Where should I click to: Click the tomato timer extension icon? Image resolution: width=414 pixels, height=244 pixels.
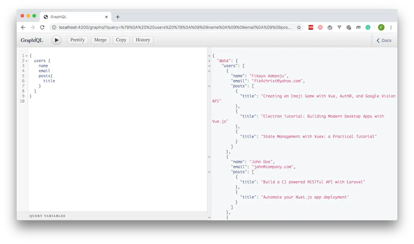pyautogui.click(x=330, y=27)
